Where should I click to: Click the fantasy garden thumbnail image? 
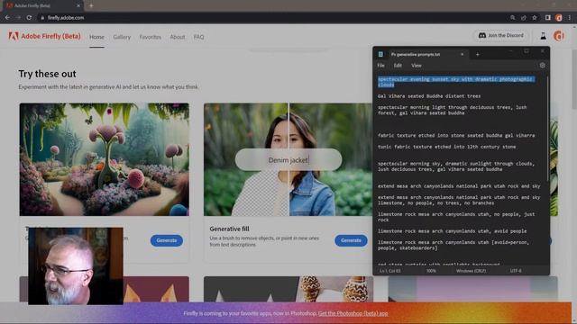click(x=105, y=159)
